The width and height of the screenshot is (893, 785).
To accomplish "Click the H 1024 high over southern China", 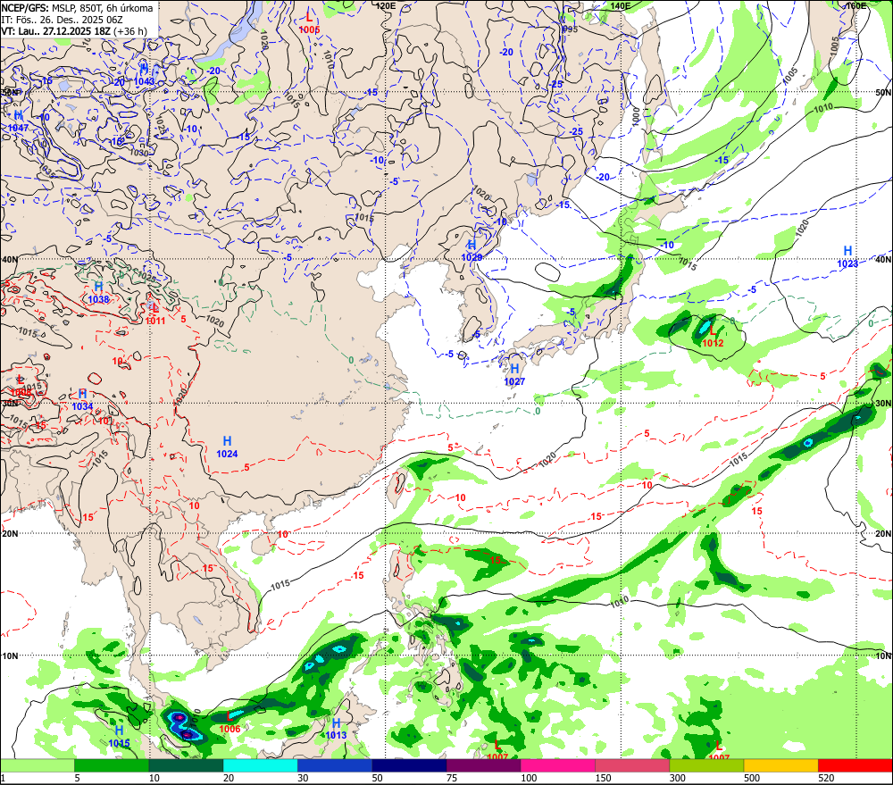I will (x=227, y=447).
